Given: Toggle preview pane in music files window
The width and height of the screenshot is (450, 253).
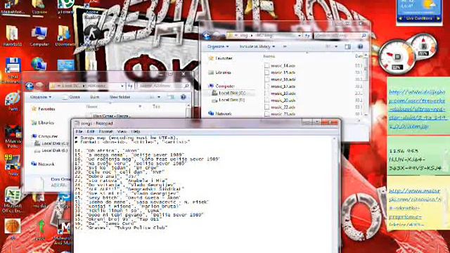Looking at the screenshot, I should [347, 46].
